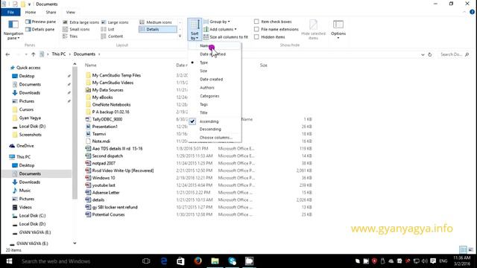This screenshot has height=268, width=477.
Task: Select Large icons layout
Action: coord(115,22)
